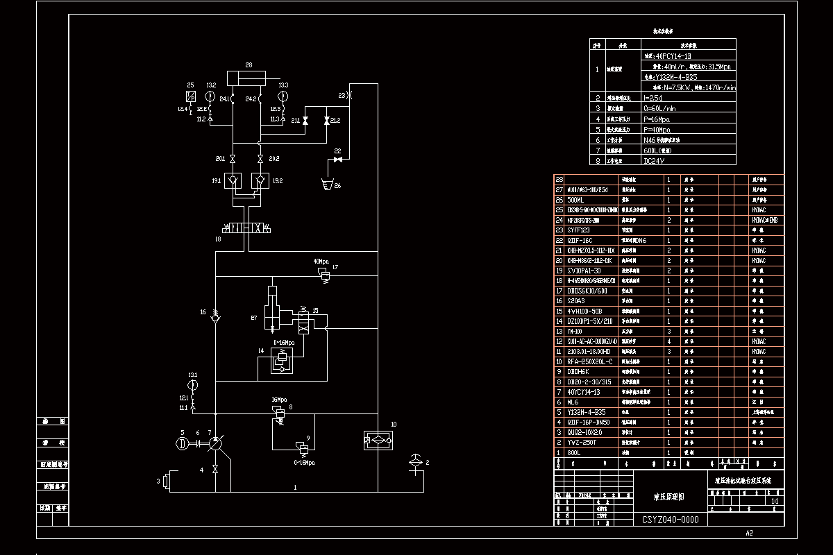Click pressure intensifier symbol 27
The image size is (833, 555).
[x=272, y=309]
